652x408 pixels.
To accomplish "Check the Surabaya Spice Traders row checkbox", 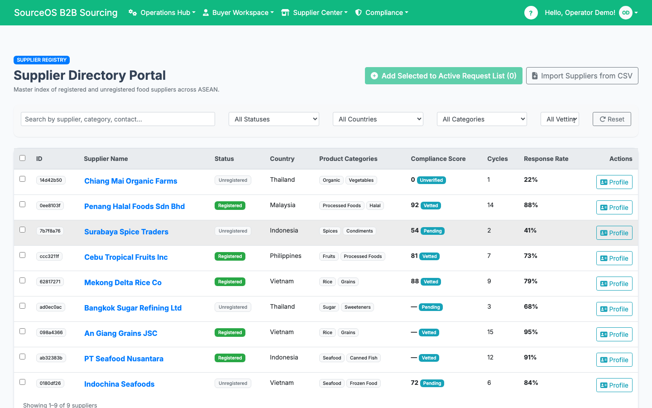I will tap(22, 230).
